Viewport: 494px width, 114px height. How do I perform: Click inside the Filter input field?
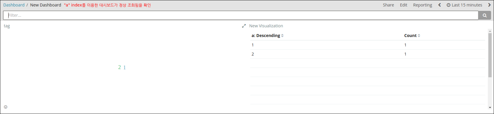tap(241, 16)
